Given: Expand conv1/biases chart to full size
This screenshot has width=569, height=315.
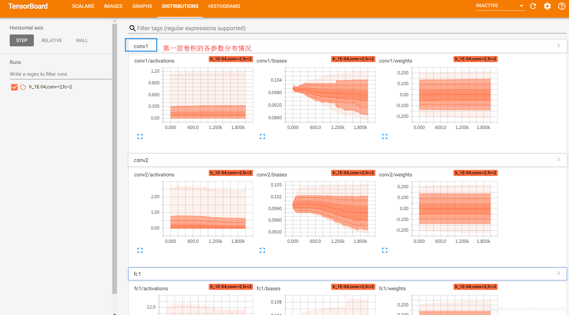Looking at the screenshot, I should click(262, 136).
